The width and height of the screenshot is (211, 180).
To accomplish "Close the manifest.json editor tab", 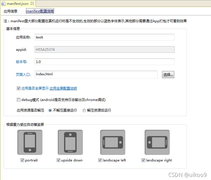I will [32, 3].
